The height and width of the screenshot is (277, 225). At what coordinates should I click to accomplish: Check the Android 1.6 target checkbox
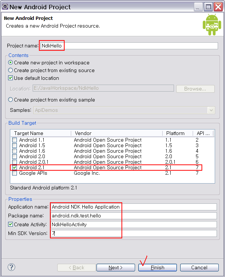[14, 151]
